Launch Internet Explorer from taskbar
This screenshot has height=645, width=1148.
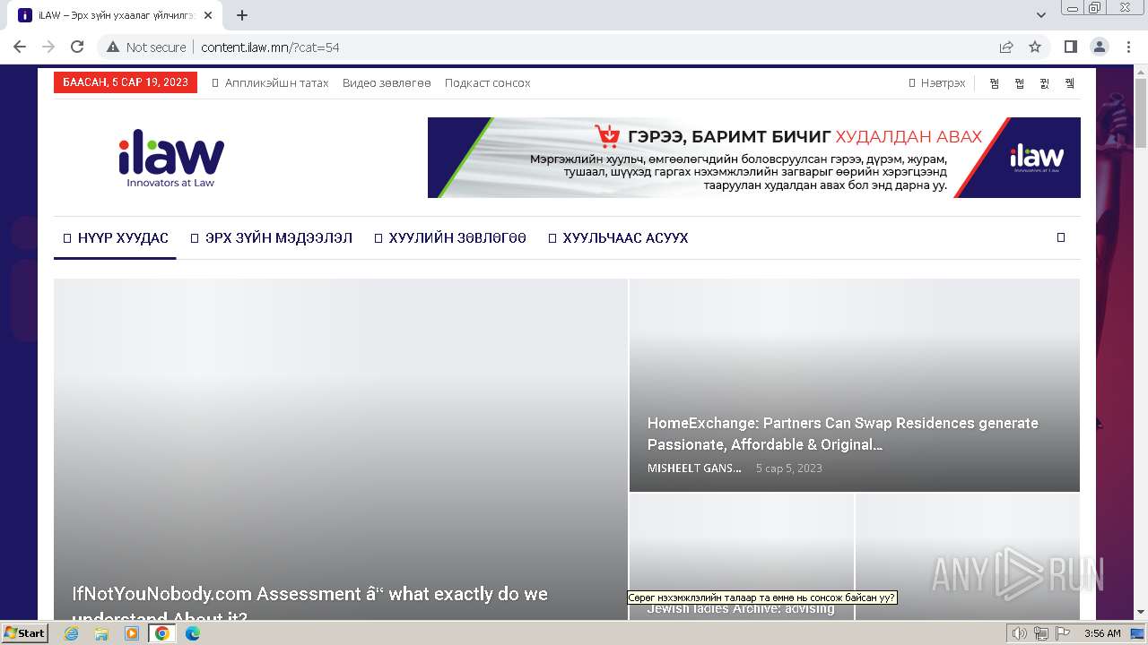pyautogui.click(x=71, y=633)
